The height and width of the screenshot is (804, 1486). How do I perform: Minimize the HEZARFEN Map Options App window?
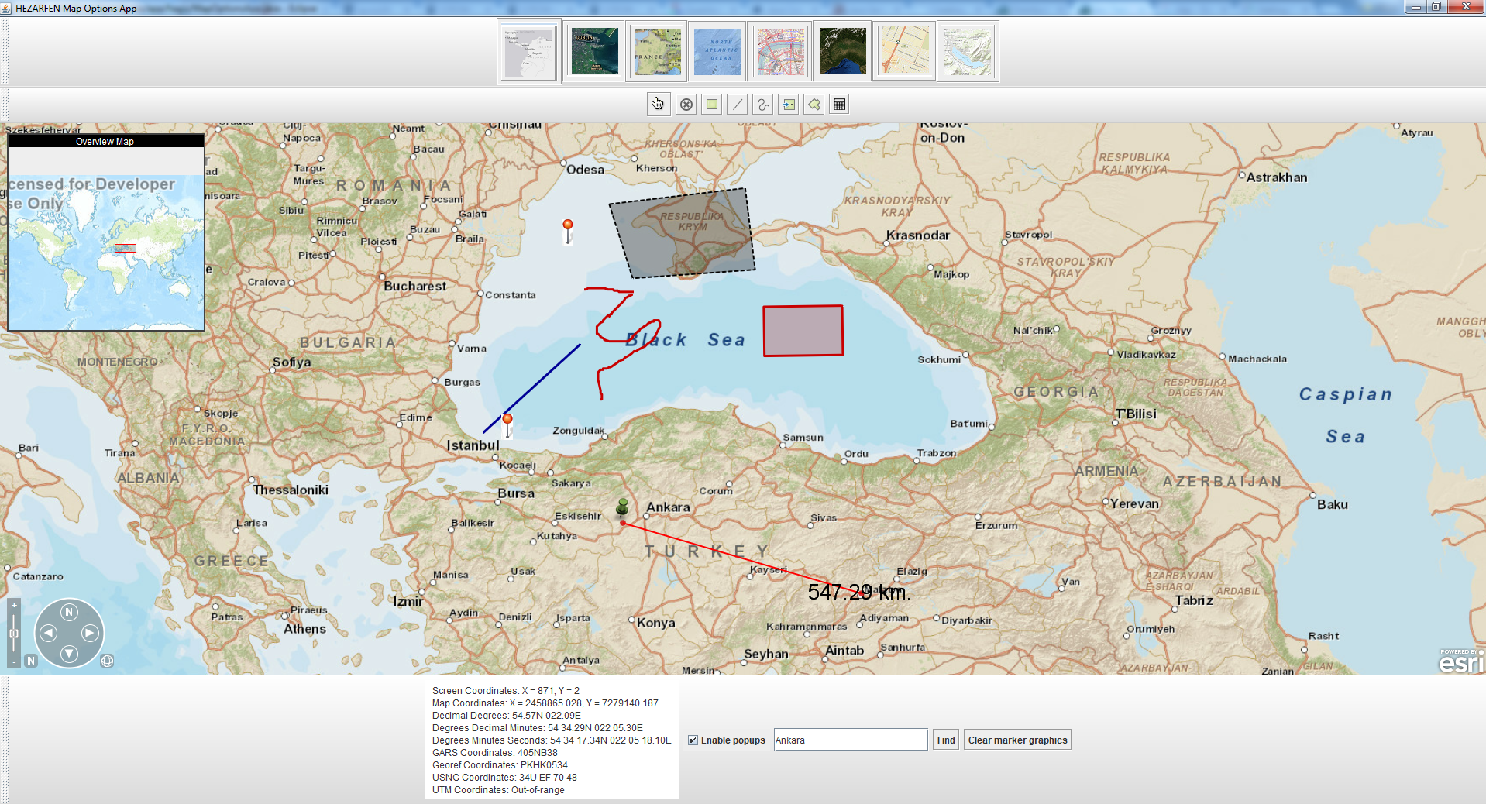tap(1416, 7)
